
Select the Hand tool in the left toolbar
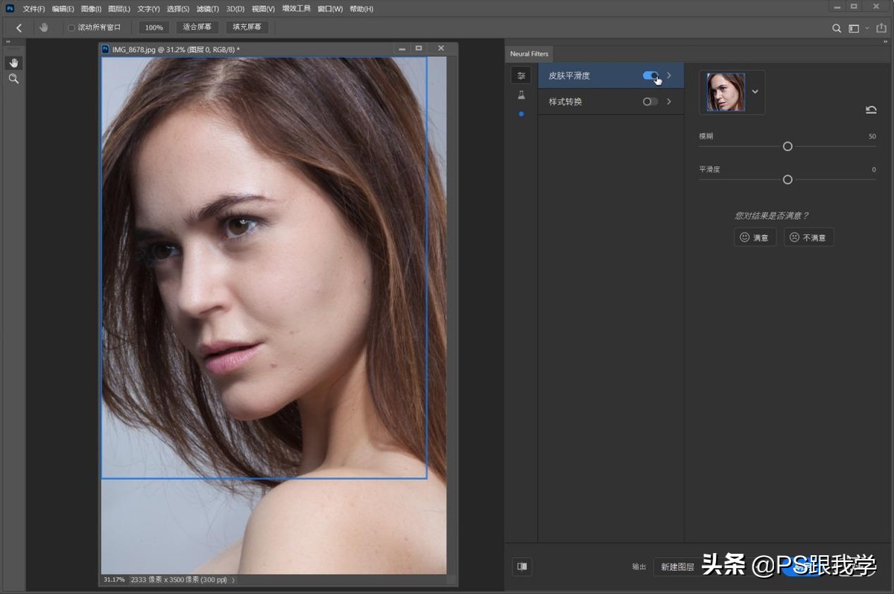click(x=13, y=63)
